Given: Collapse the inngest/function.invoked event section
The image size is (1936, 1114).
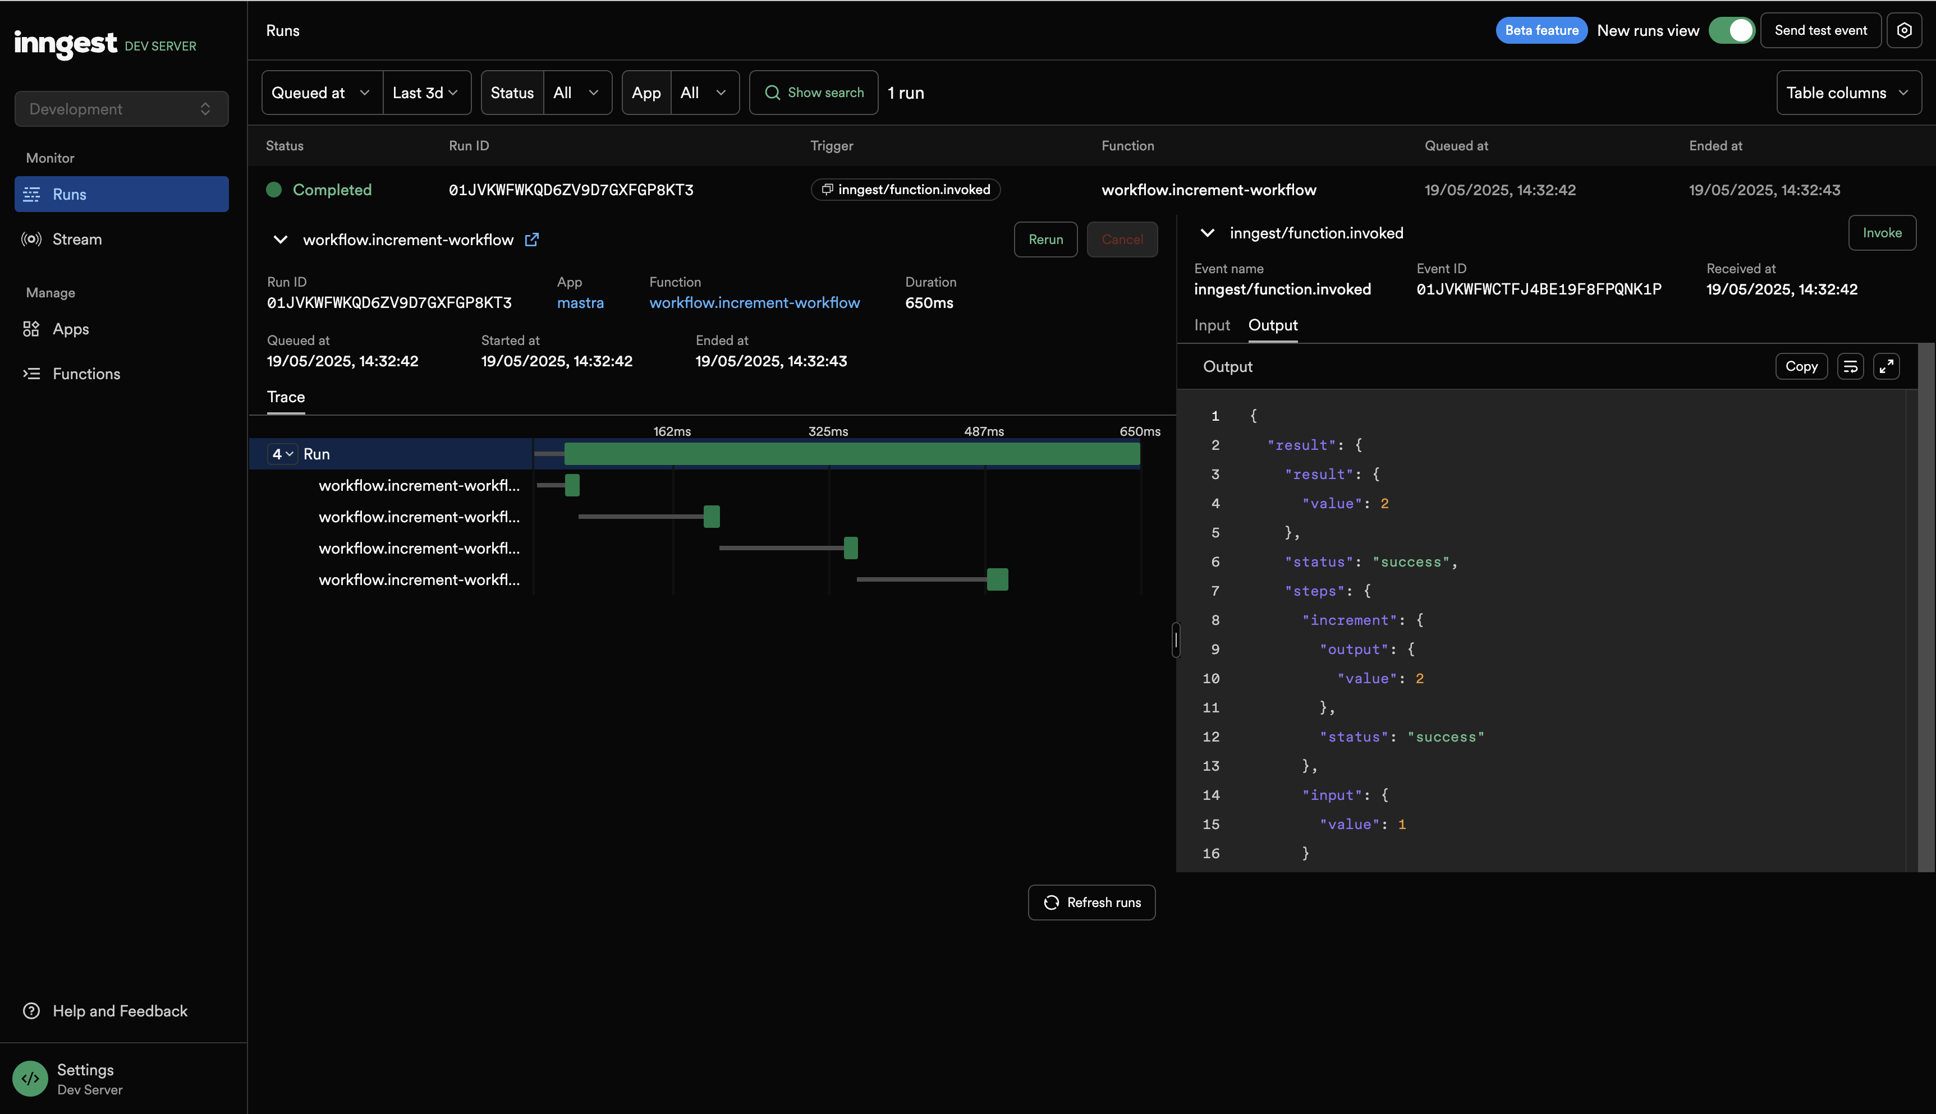Looking at the screenshot, I should (x=1208, y=233).
